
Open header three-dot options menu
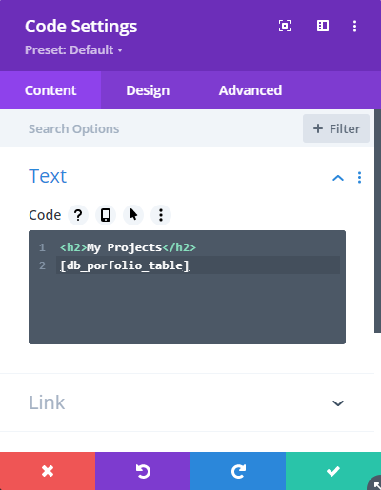pyautogui.click(x=354, y=26)
